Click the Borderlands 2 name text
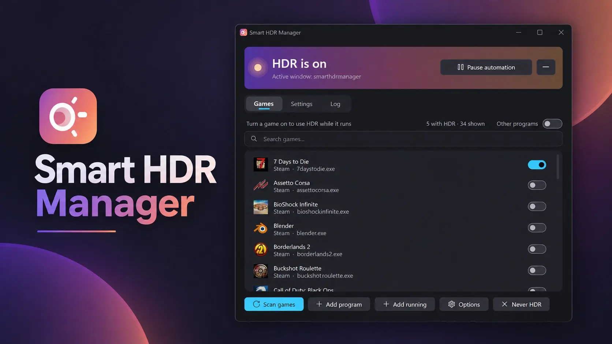Viewport: 612px width, 344px height. pos(292,247)
